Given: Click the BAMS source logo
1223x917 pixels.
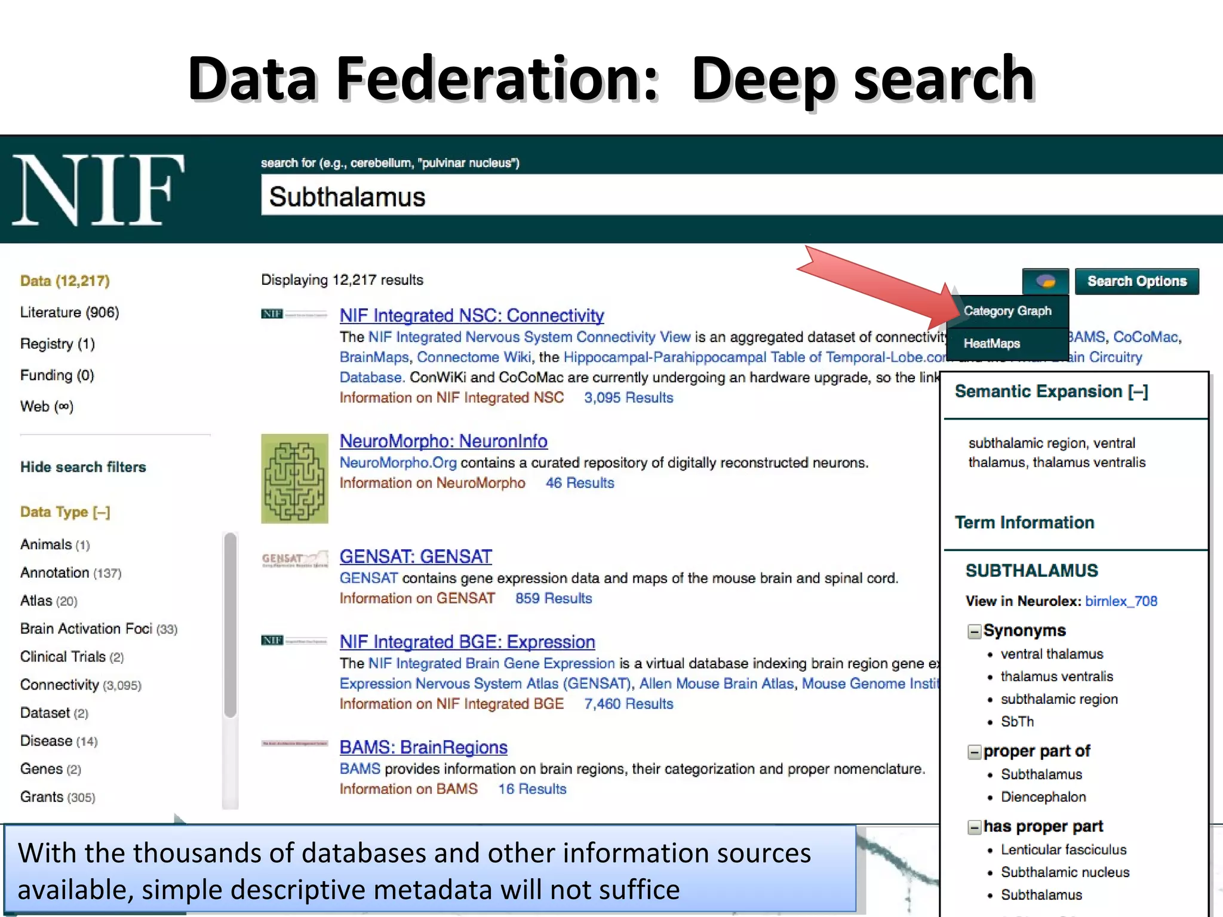Looking at the screenshot, I should (x=294, y=743).
